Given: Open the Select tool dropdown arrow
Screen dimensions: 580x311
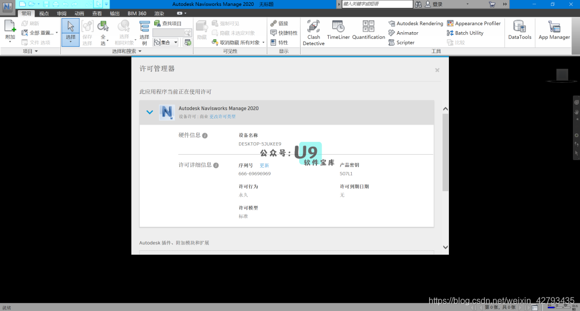Looking at the screenshot, I should (70, 42).
